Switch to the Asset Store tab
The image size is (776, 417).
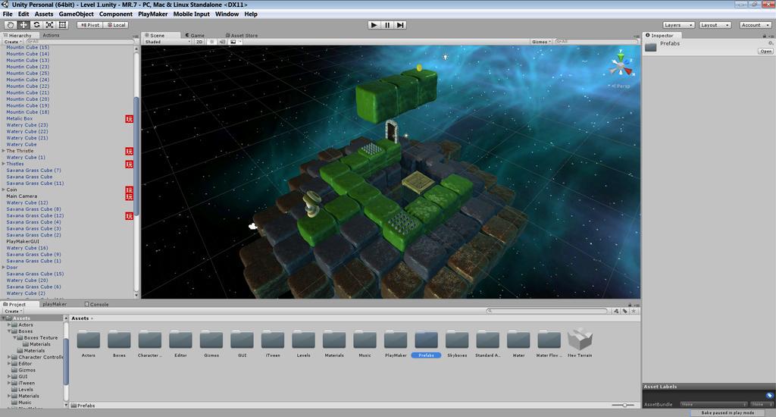click(x=242, y=35)
